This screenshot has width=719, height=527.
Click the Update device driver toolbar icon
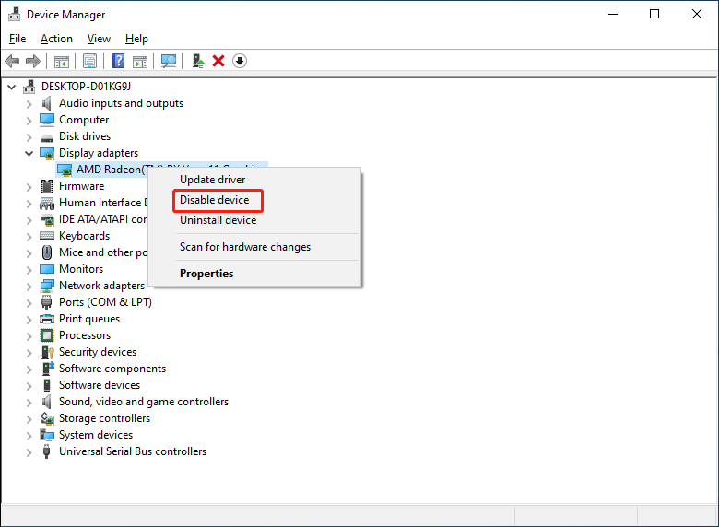pyautogui.click(x=198, y=61)
